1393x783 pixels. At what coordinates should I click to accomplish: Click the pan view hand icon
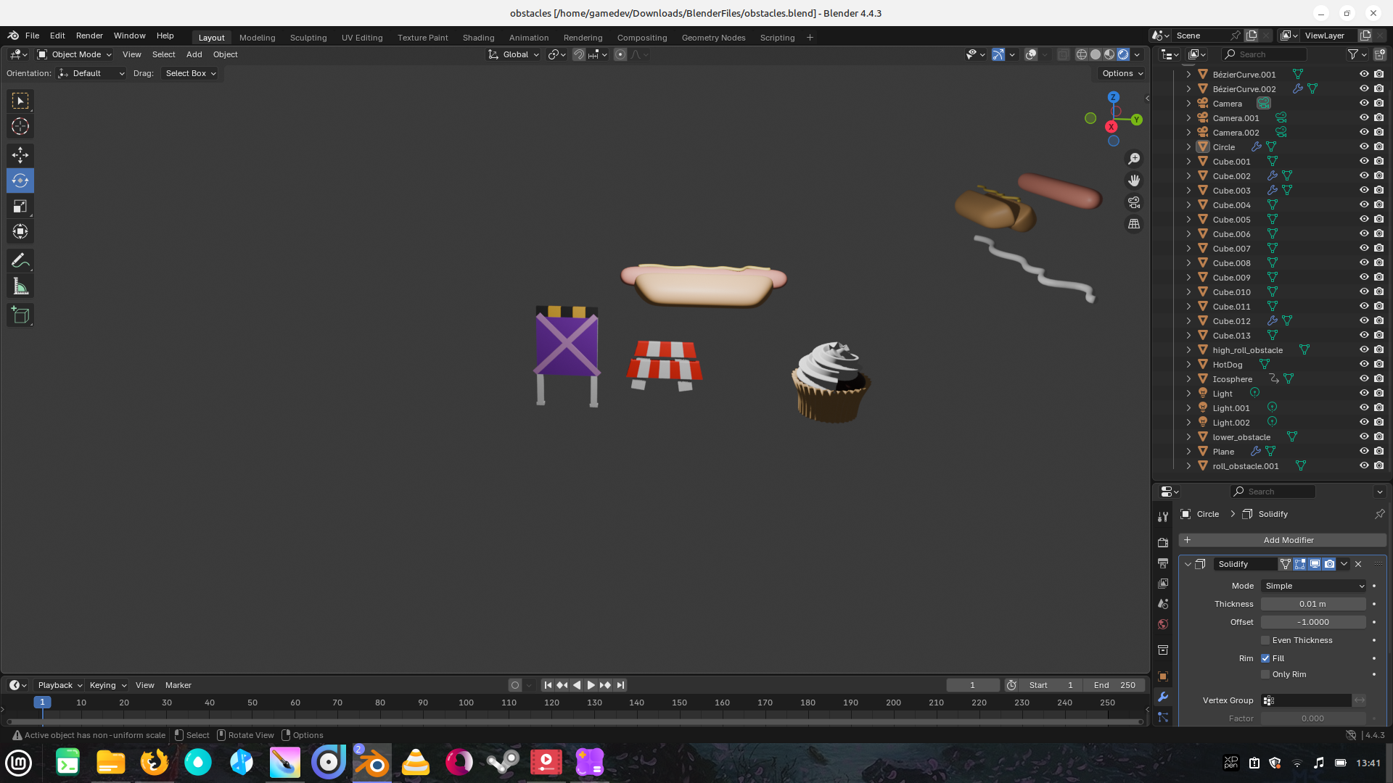point(1134,181)
